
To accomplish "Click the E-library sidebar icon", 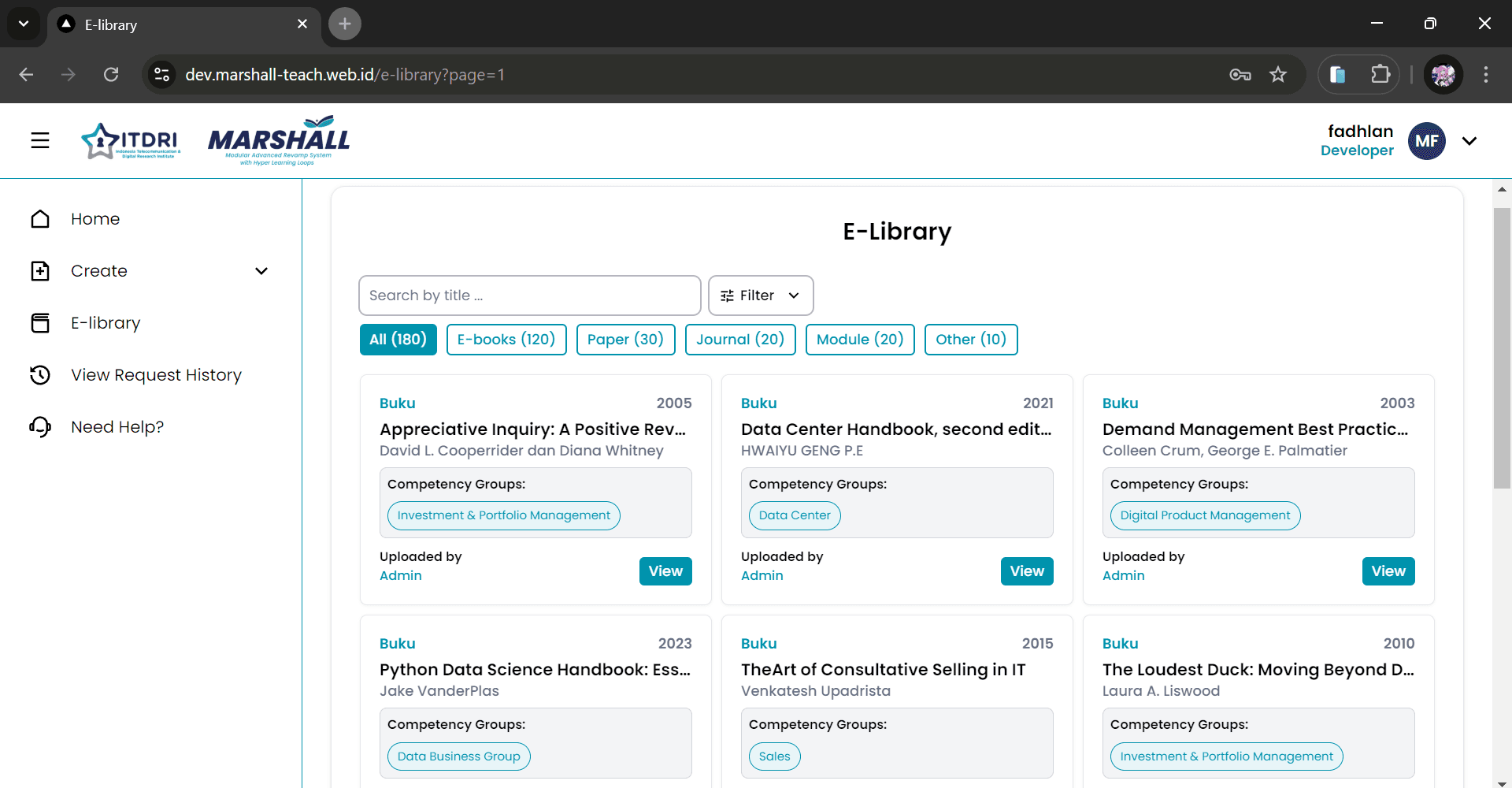I will click(x=40, y=323).
